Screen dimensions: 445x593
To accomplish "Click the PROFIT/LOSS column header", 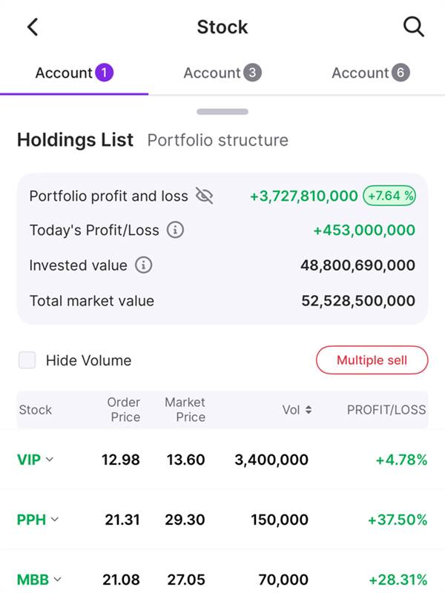I will click(386, 410).
